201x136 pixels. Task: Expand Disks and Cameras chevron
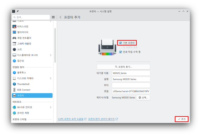click(x=50, y=78)
